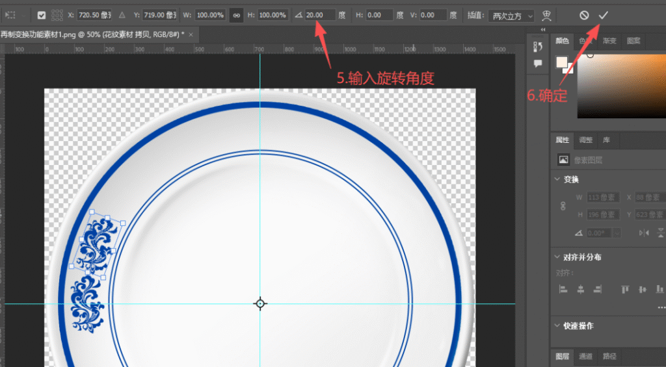
Task: Click the H scale field 100.00%
Action: click(x=274, y=16)
